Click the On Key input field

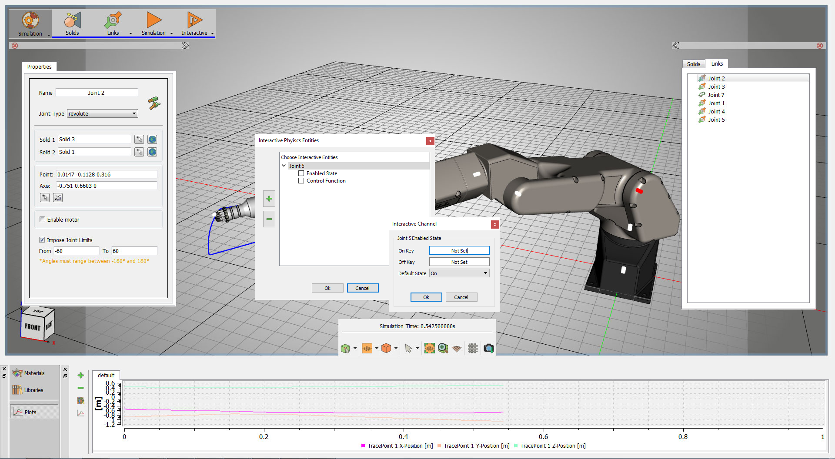(459, 251)
